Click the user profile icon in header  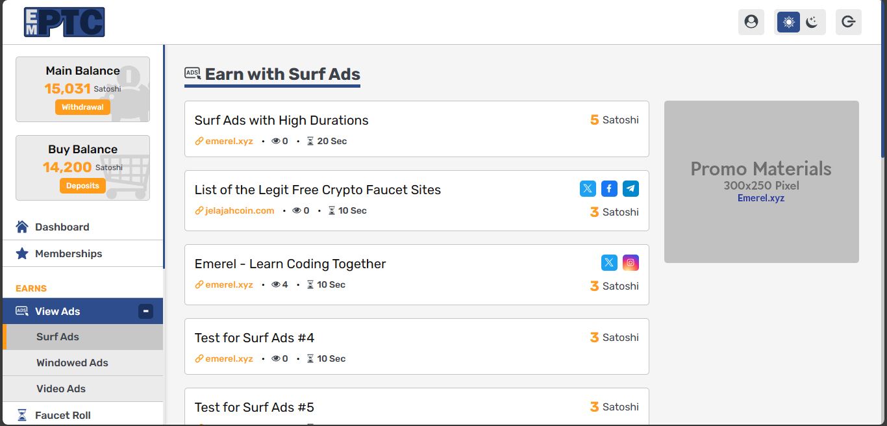point(751,22)
